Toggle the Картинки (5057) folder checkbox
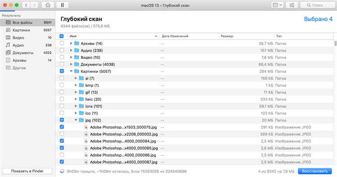Viewport: 337px width, 177px height. click(62, 71)
